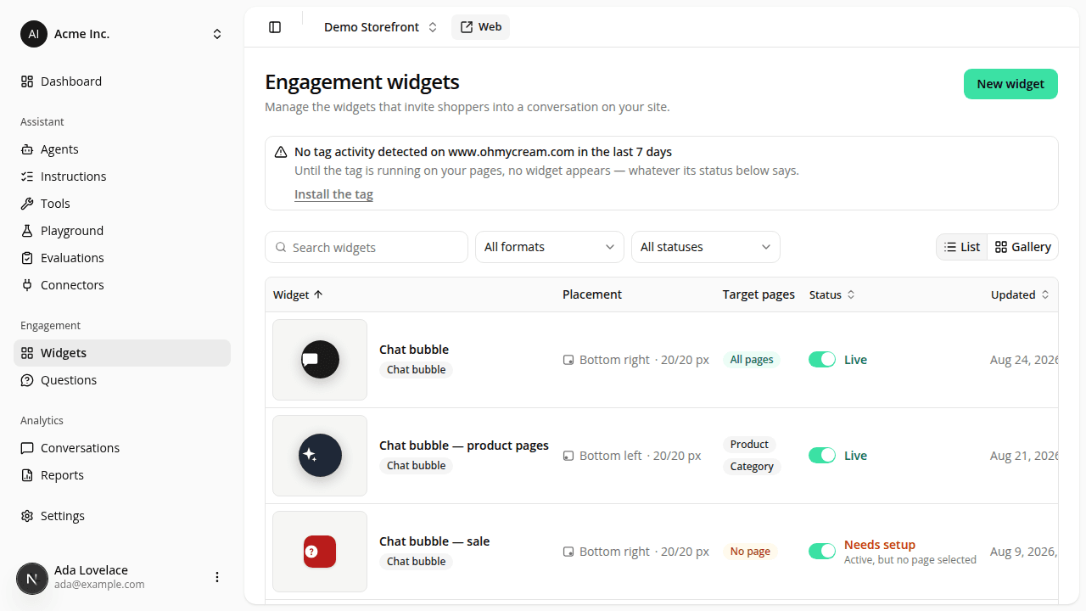This screenshot has height=611, width=1086.
Task: Go to Agents in the sidebar
Action: point(122,149)
